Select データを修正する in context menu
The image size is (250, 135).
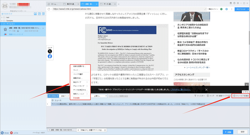(x=80, y=90)
